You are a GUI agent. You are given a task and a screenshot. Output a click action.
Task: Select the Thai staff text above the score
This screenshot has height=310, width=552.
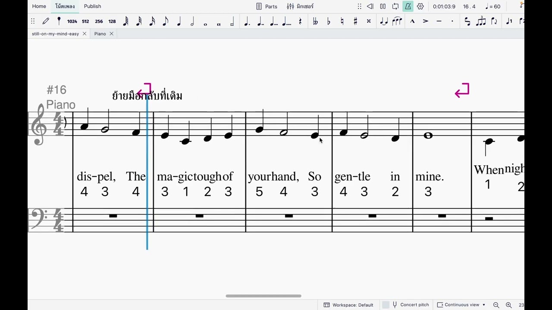[x=147, y=96]
